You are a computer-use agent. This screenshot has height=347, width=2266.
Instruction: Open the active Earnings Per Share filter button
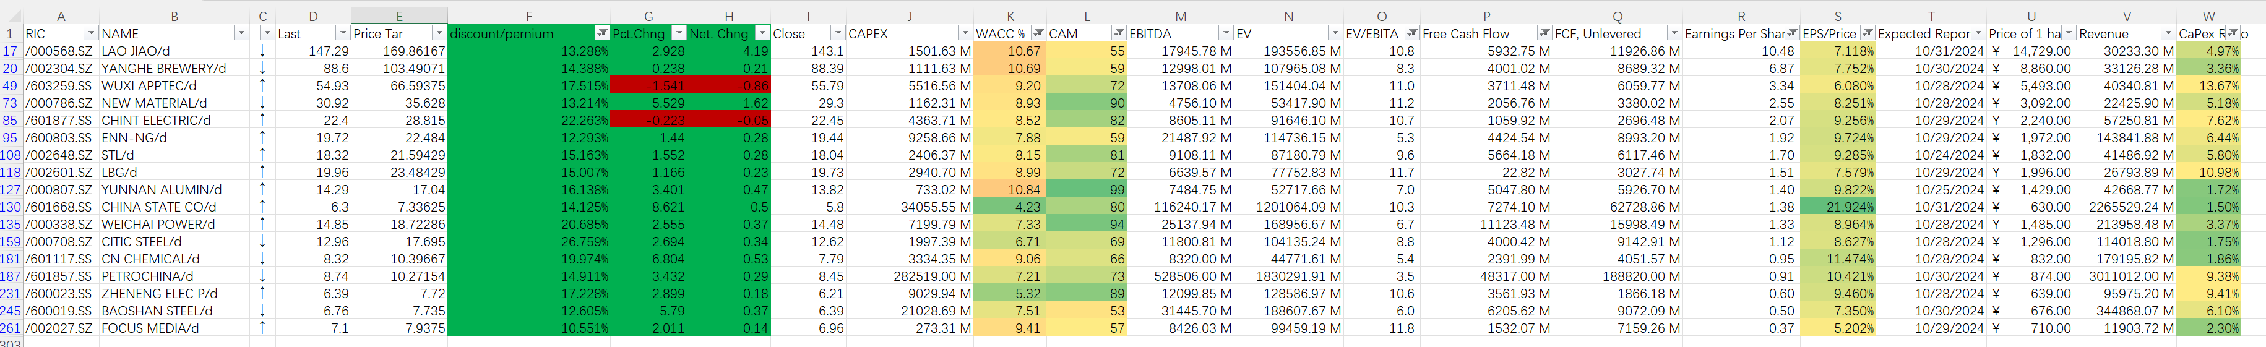pos(1792,33)
